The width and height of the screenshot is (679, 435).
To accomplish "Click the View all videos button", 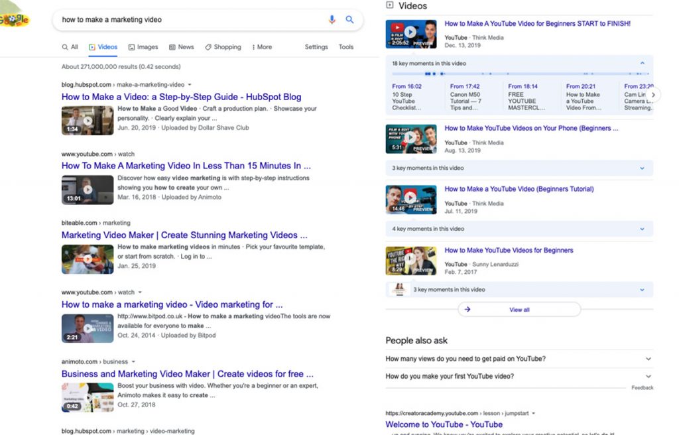I will [x=519, y=310].
